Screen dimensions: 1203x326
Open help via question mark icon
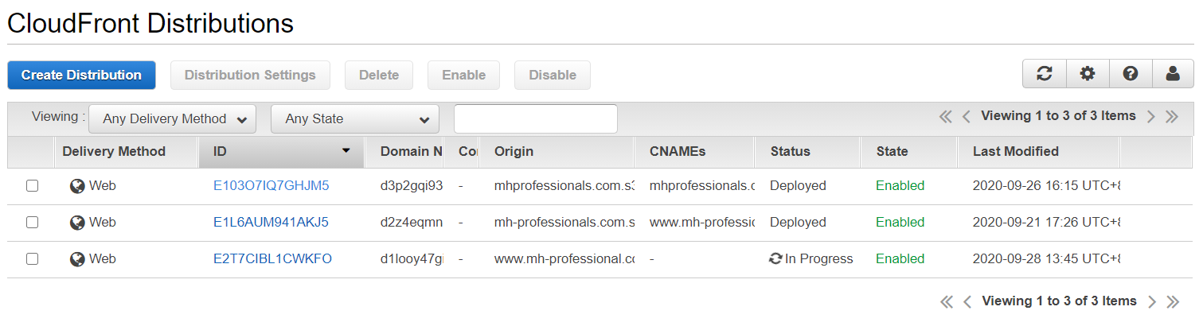pyautogui.click(x=1130, y=75)
